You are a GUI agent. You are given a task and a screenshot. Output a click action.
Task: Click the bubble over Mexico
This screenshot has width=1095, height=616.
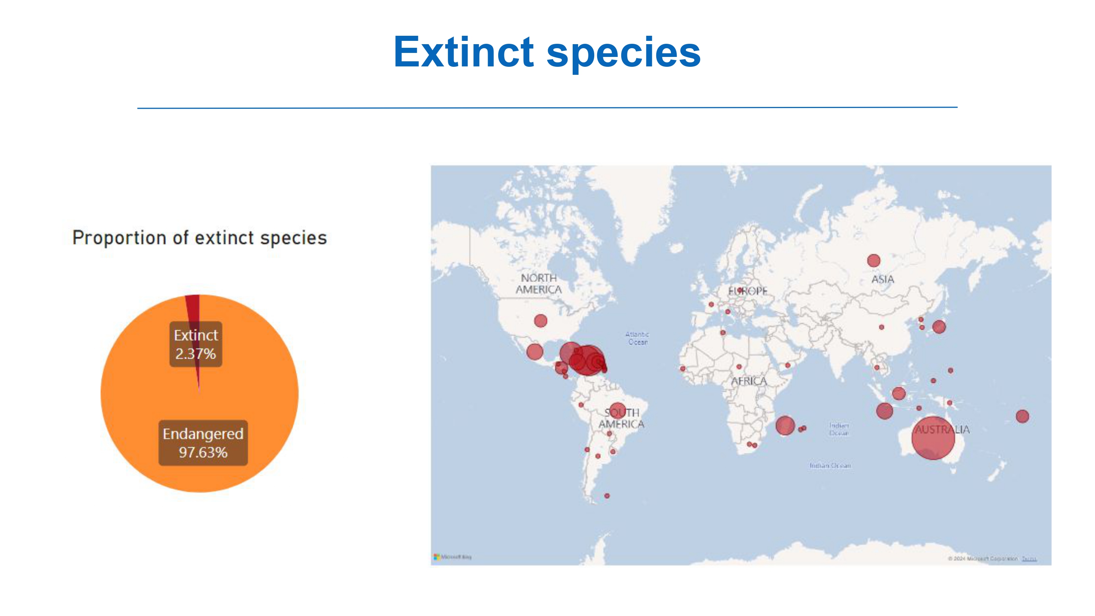(535, 351)
